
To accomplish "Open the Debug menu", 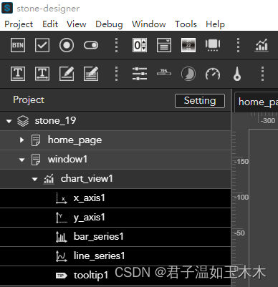I will (x=109, y=24).
